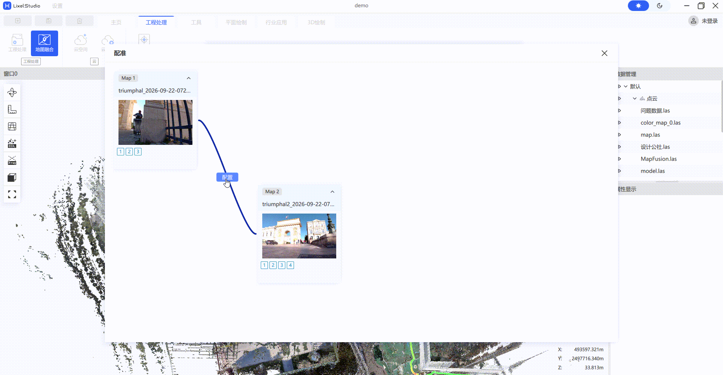Image resolution: width=723 pixels, height=375 pixels.
Task: Toggle visibility eye for MapFusion.las
Action: tap(619, 159)
